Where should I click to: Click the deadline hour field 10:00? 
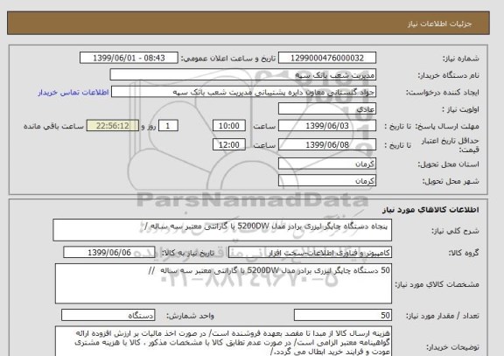(229, 126)
